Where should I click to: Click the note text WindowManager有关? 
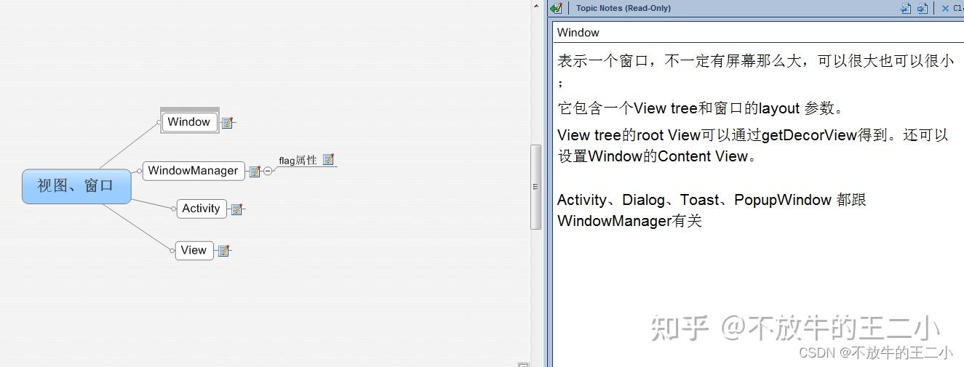point(629,221)
